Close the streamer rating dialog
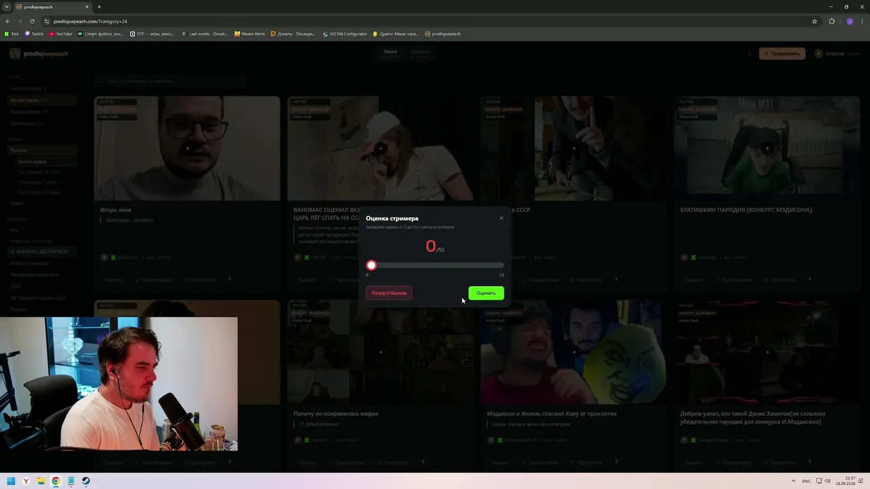This screenshot has height=489, width=870. [502, 218]
